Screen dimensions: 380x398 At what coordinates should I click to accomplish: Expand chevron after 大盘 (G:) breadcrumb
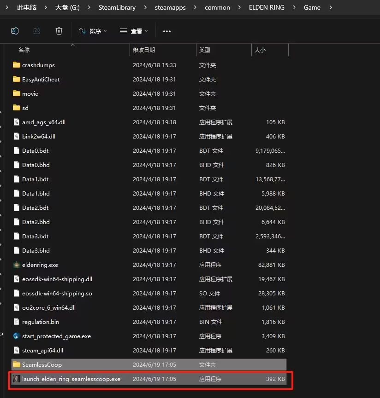[89, 8]
